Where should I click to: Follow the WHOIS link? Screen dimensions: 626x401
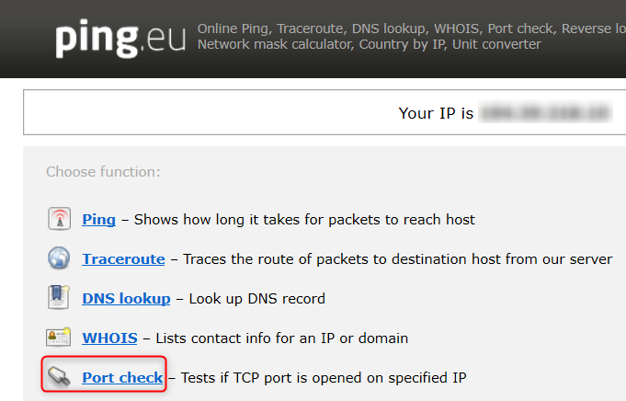tap(109, 338)
